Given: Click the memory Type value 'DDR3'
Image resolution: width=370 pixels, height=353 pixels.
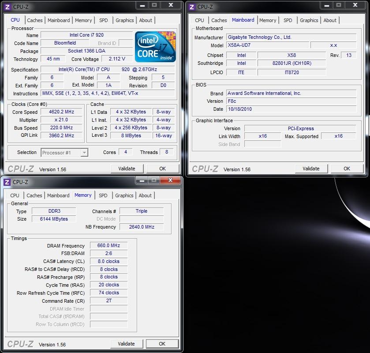Looking at the screenshot, I should [54, 211].
